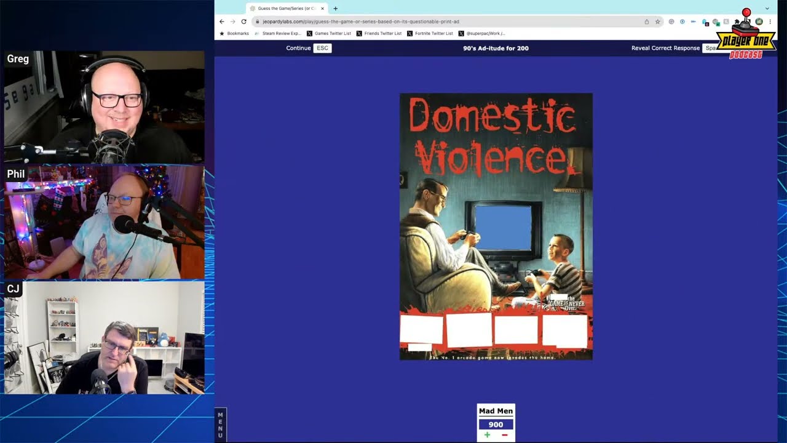This screenshot has width=787, height=443.
Task: Click Phil's webcam feed
Action: tap(105, 222)
